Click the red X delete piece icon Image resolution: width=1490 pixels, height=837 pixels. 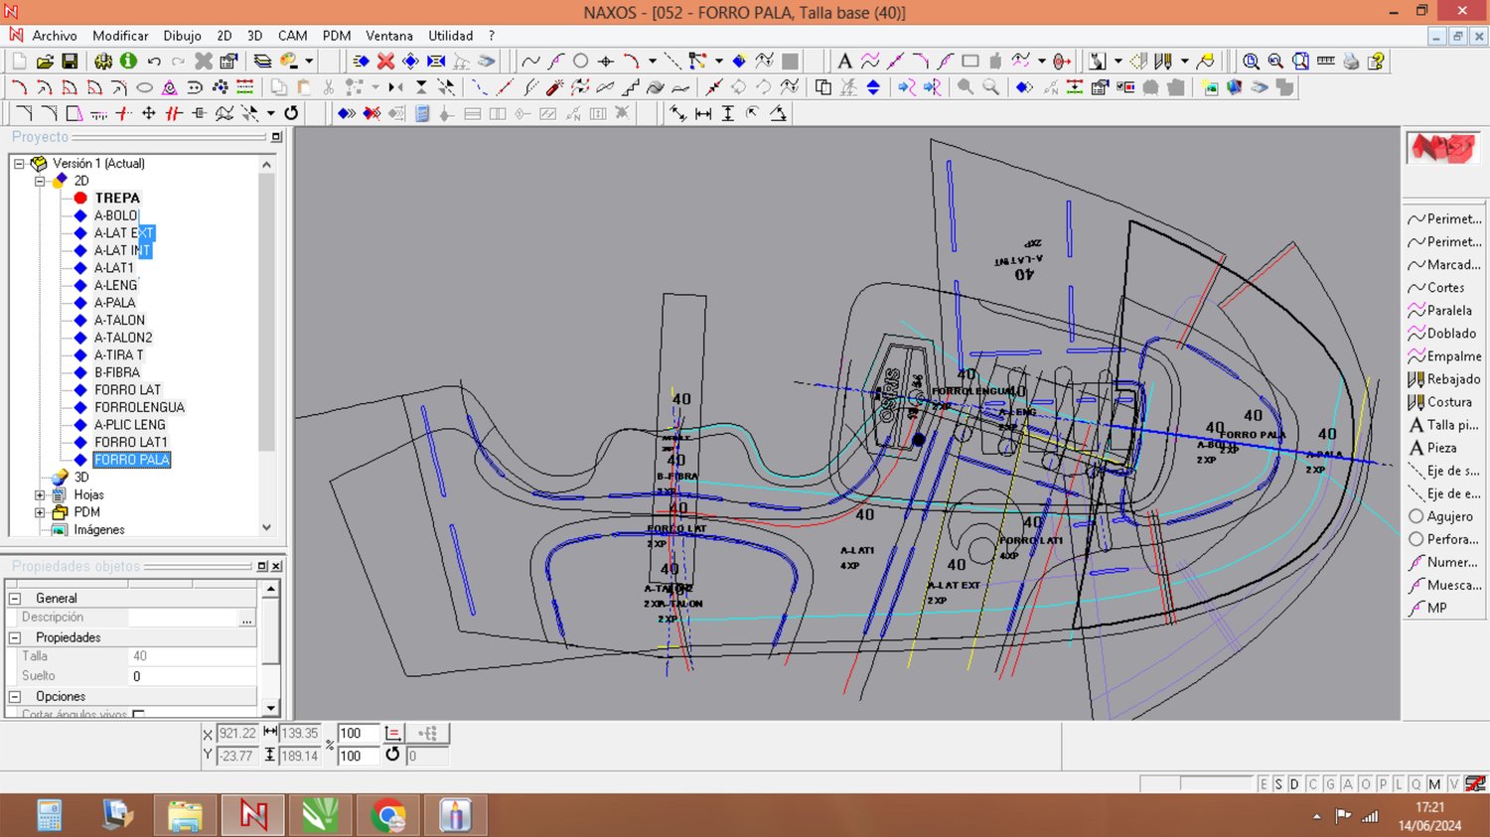(x=385, y=62)
